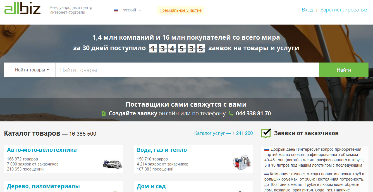The width and height of the screenshot is (373, 192).
Task: Click the green checkmark icon near Заявки от заказчиков
Action: 265,133
